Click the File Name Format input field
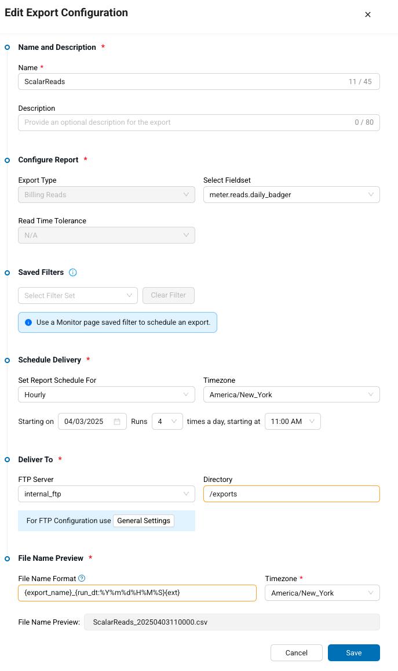This screenshot has height=671, width=398. tap(137, 593)
